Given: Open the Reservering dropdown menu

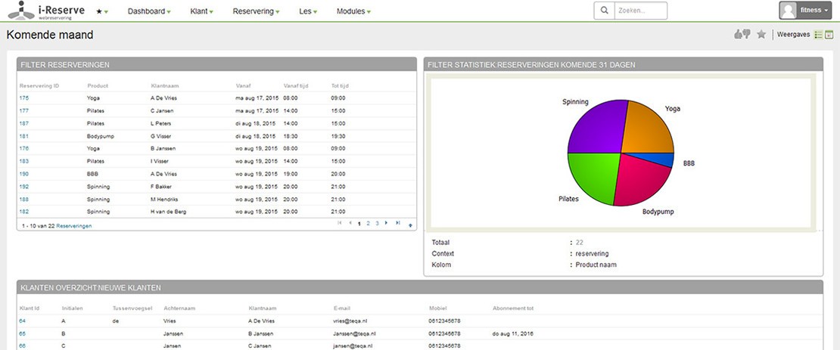Looking at the screenshot, I should (257, 12).
